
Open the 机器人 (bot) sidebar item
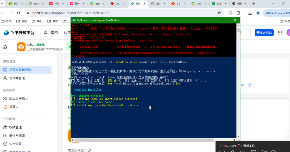click(x=14, y=107)
